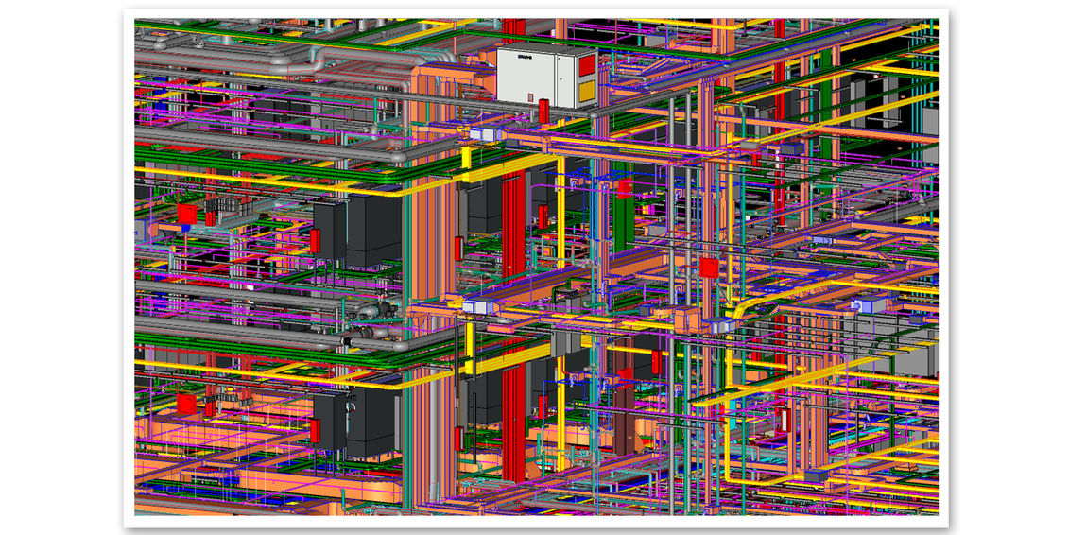Select the small blue-white box at far right
This screenshot has height=535, width=1069.
point(866,305)
